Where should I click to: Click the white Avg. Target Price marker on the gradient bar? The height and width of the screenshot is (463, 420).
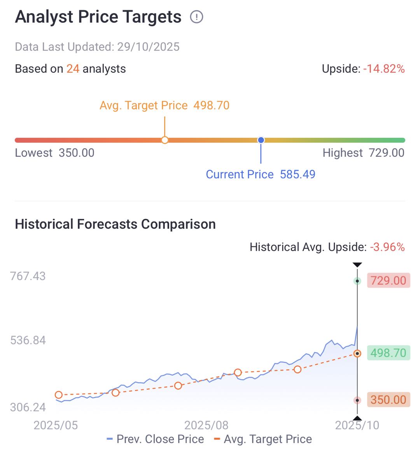point(165,140)
